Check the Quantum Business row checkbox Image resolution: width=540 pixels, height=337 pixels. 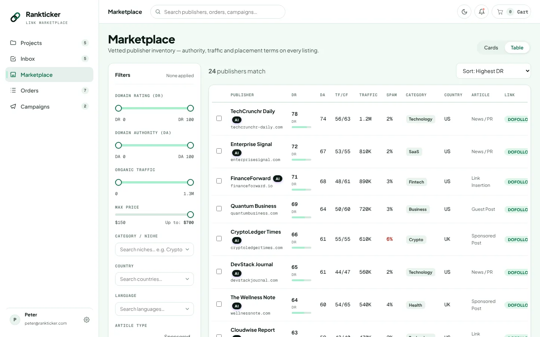[x=219, y=209]
